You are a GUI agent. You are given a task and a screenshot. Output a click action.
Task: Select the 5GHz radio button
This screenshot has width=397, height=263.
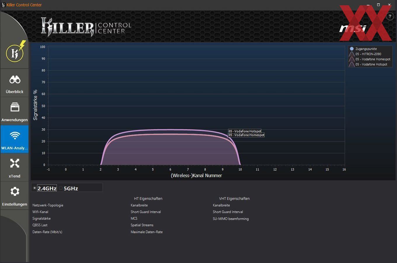(61, 188)
